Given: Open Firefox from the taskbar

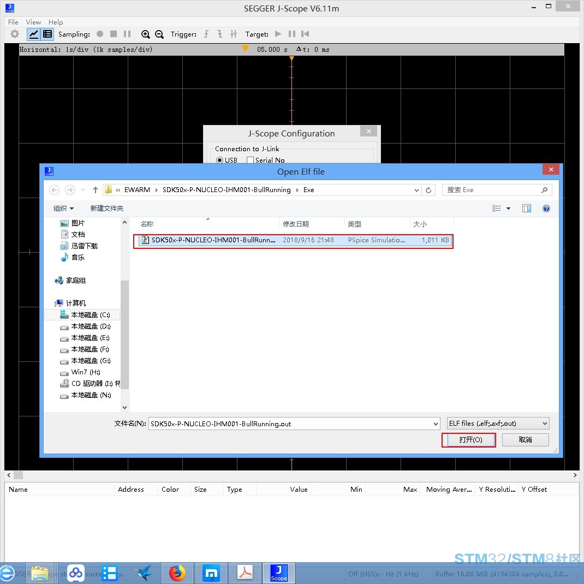Looking at the screenshot, I should click(x=177, y=573).
